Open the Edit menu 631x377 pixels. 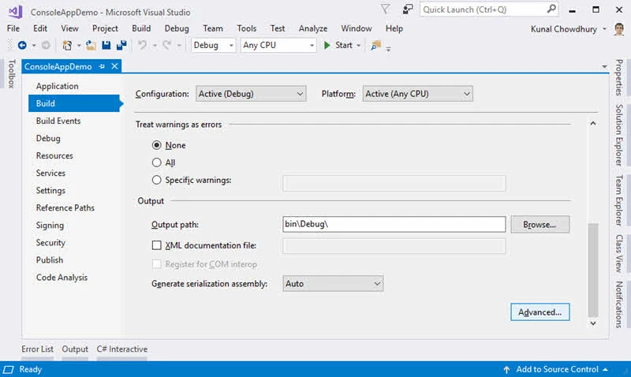click(x=40, y=28)
